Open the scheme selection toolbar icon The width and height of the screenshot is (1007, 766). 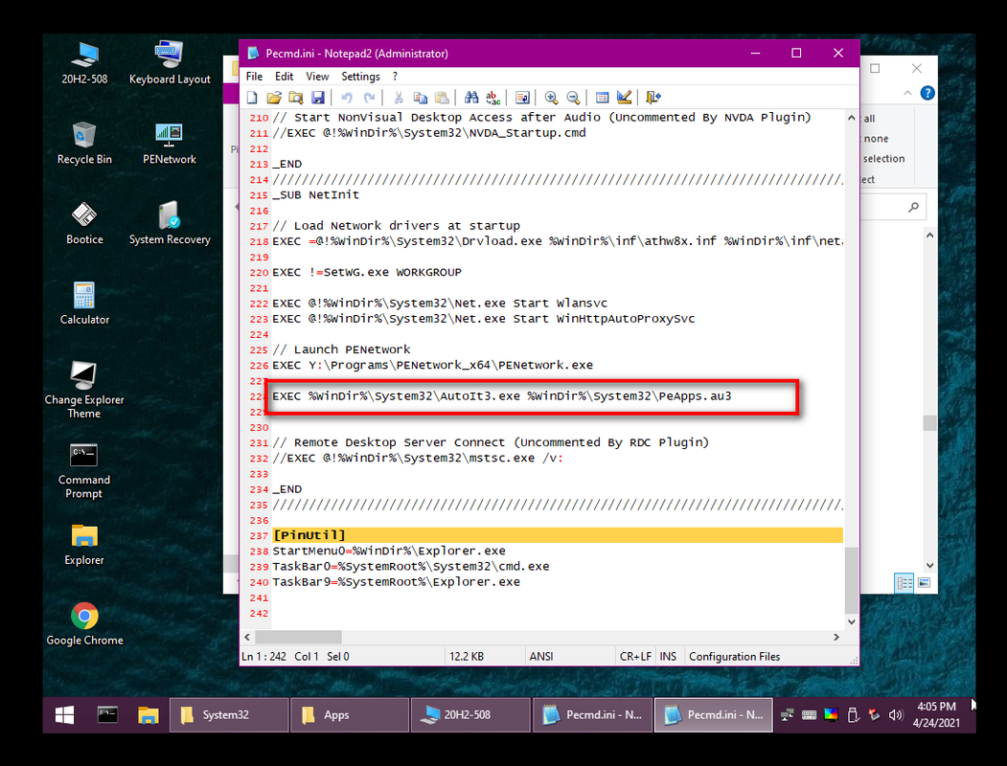[602, 98]
